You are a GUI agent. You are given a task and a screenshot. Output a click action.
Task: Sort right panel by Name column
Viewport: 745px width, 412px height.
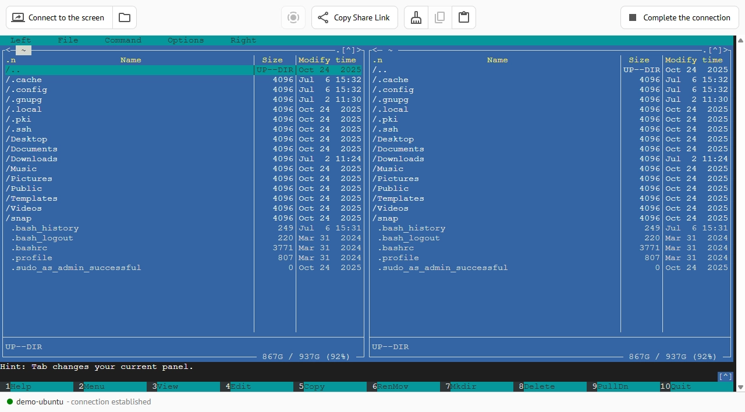tap(498, 60)
